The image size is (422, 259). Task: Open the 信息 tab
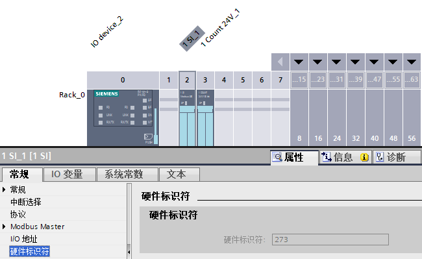(345, 157)
